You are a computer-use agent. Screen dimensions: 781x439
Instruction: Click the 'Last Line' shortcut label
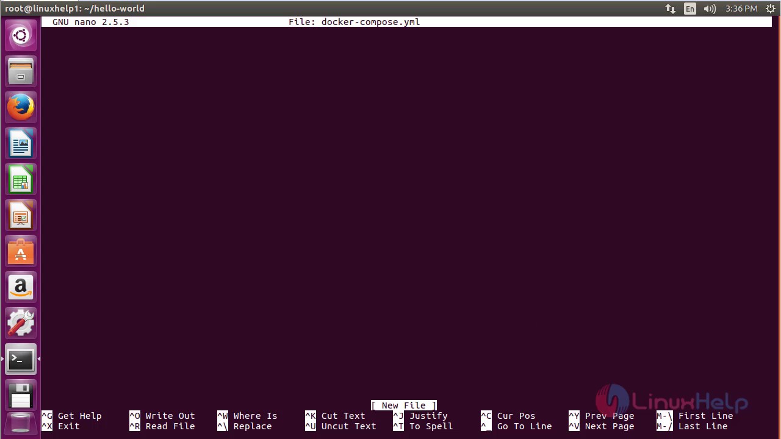tap(703, 426)
